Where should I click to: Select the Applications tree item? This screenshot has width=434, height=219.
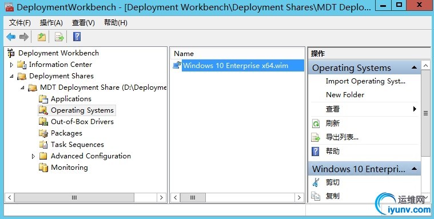[x=71, y=99]
